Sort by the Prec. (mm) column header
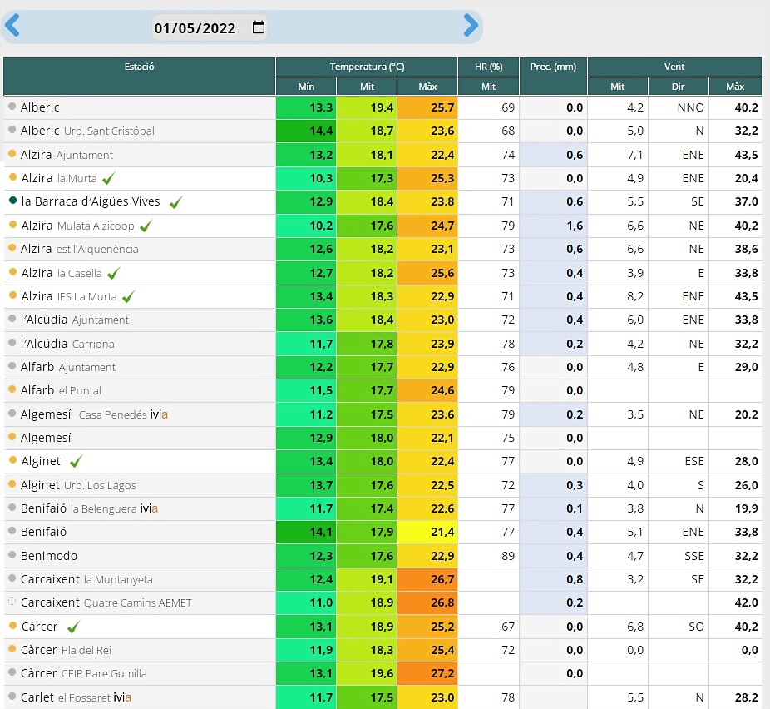The width and height of the screenshot is (770, 709). click(553, 77)
